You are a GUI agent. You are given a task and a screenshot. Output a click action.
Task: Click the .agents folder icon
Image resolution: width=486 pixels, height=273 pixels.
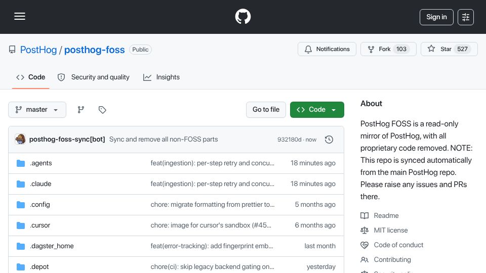click(x=21, y=163)
